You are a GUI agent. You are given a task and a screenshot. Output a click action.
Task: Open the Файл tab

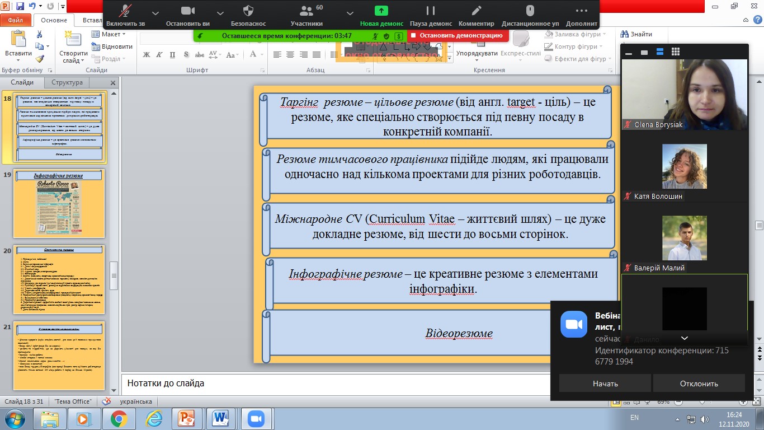[16, 20]
